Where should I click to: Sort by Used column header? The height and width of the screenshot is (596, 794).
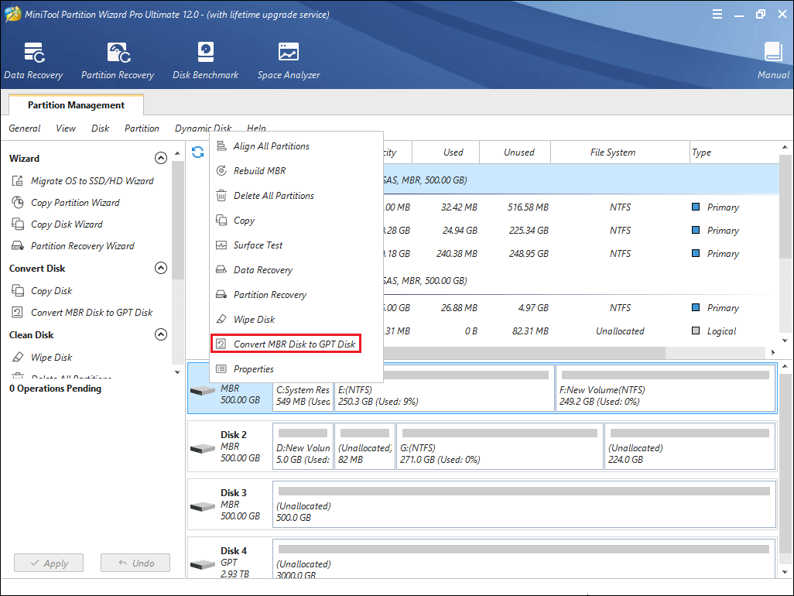(446, 152)
